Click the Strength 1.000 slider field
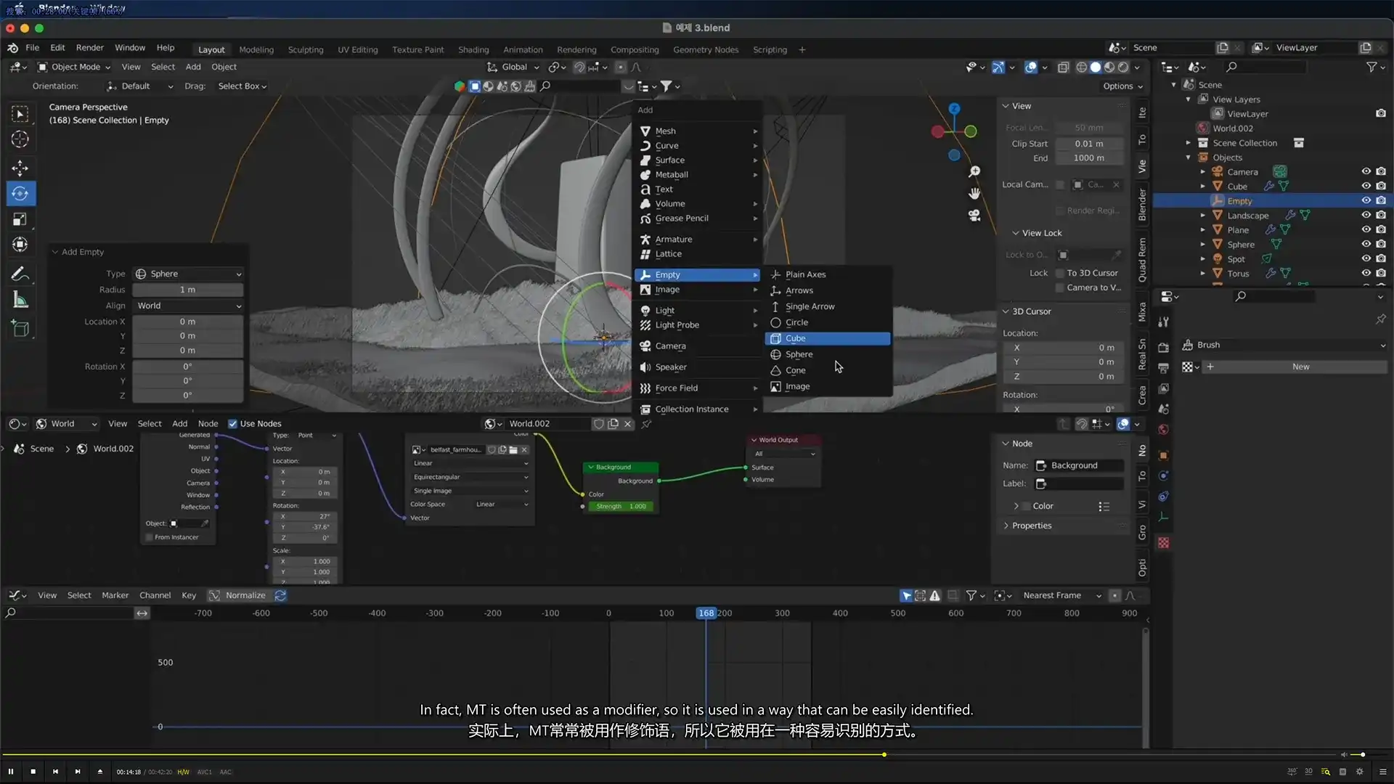1394x784 pixels. (x=621, y=506)
